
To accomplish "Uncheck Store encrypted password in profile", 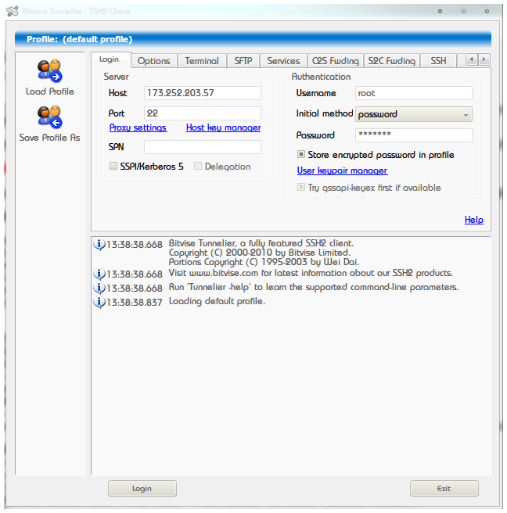I will (300, 154).
